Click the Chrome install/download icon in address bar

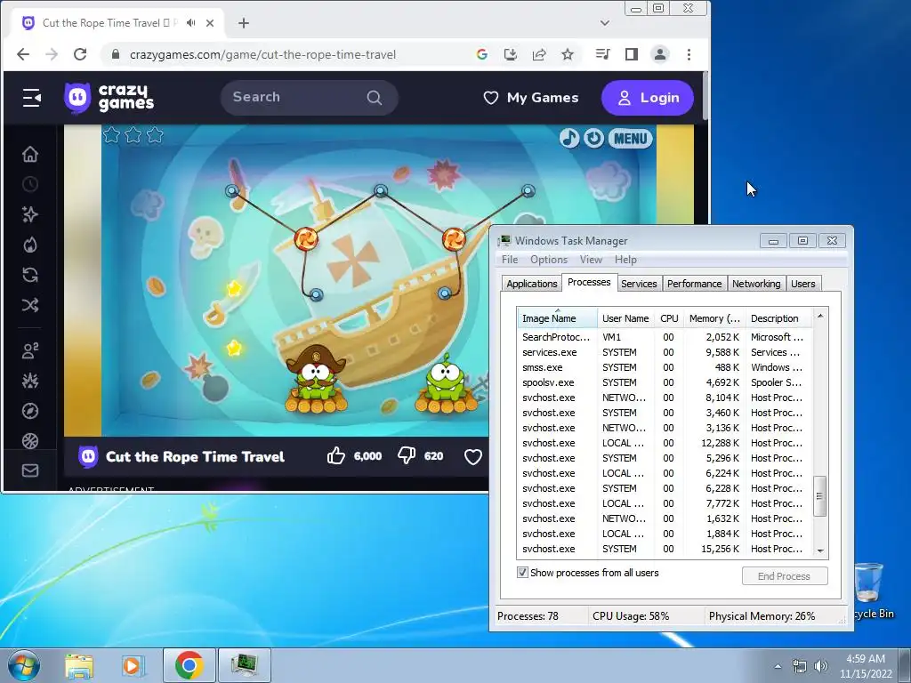(x=511, y=54)
